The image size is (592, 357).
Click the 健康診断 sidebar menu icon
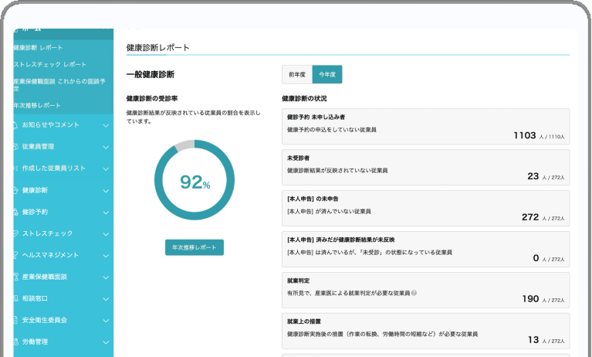pos(15,189)
